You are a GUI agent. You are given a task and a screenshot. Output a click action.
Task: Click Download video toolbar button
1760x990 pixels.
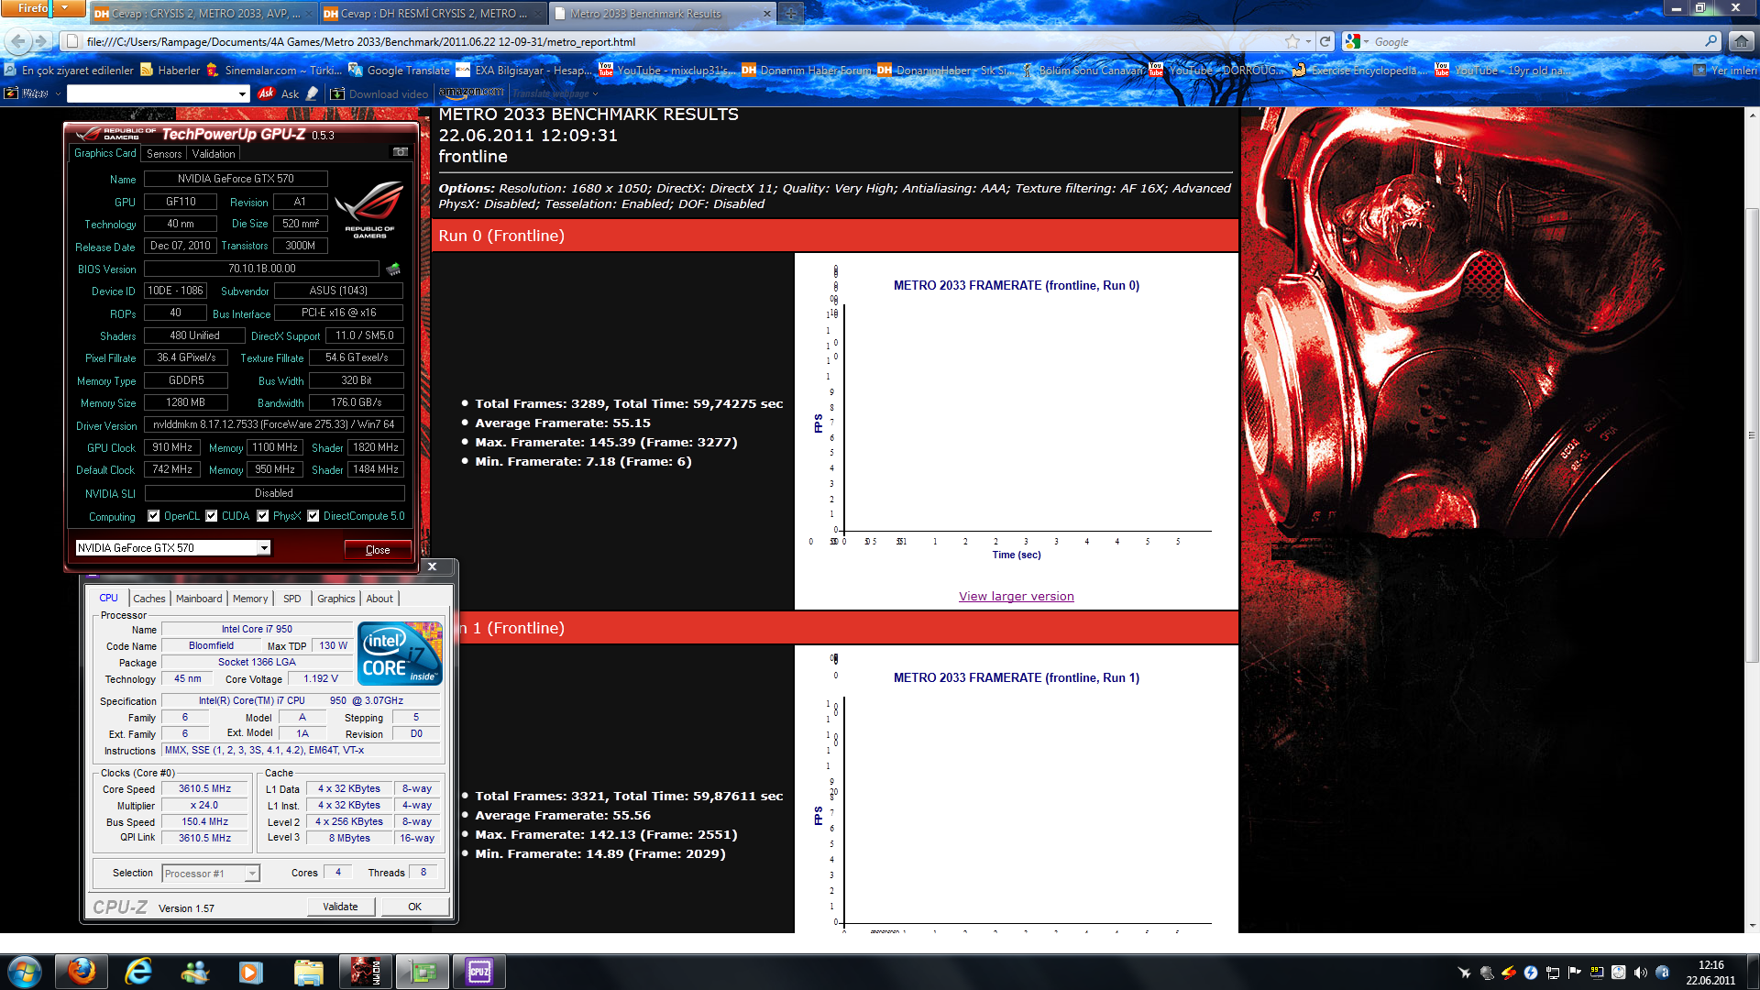379,93
